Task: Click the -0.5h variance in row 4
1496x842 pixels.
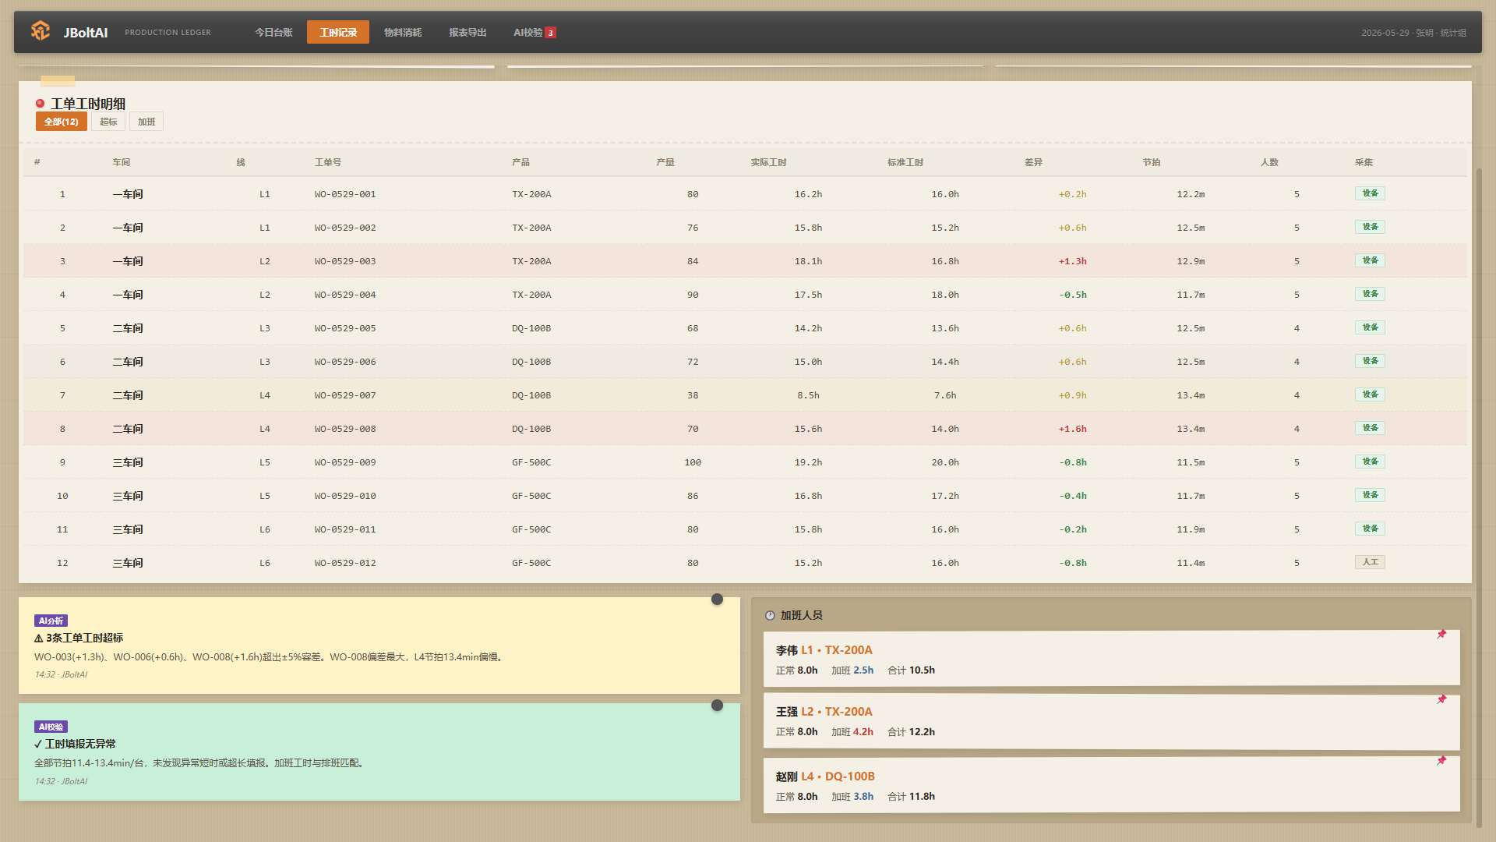Action: point(1072,295)
